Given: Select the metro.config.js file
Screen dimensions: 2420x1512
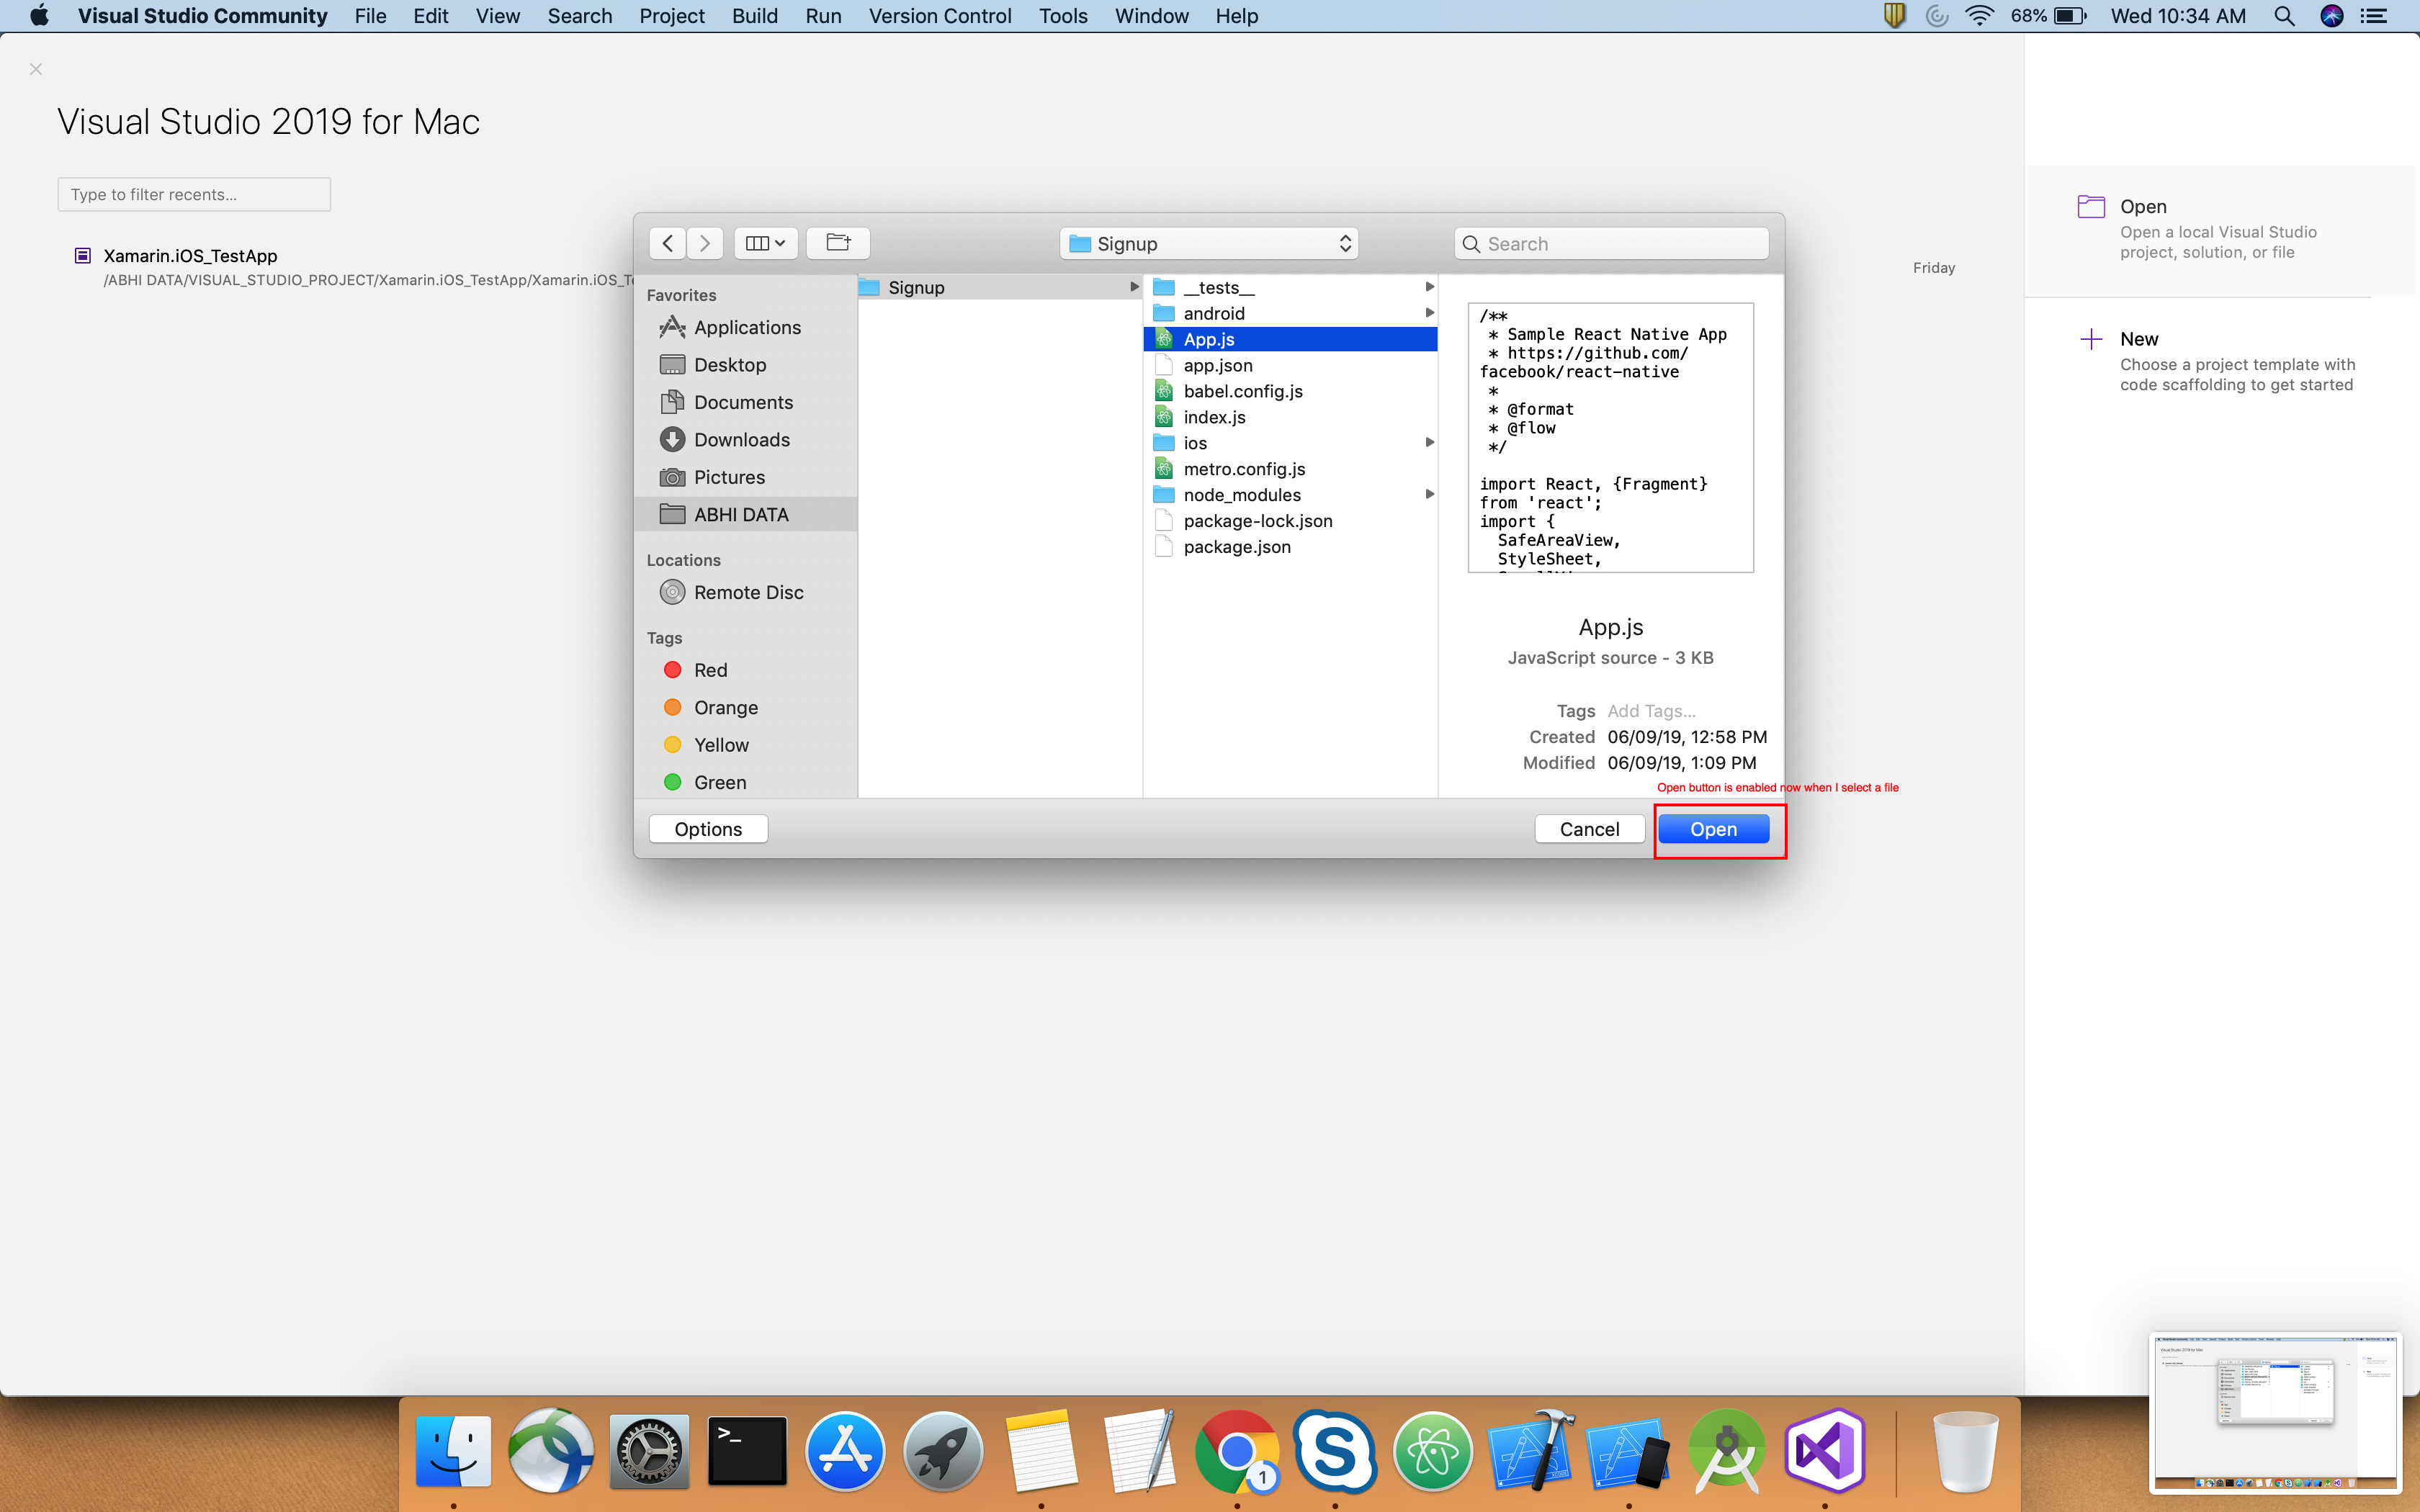Looking at the screenshot, I should point(1290,469).
